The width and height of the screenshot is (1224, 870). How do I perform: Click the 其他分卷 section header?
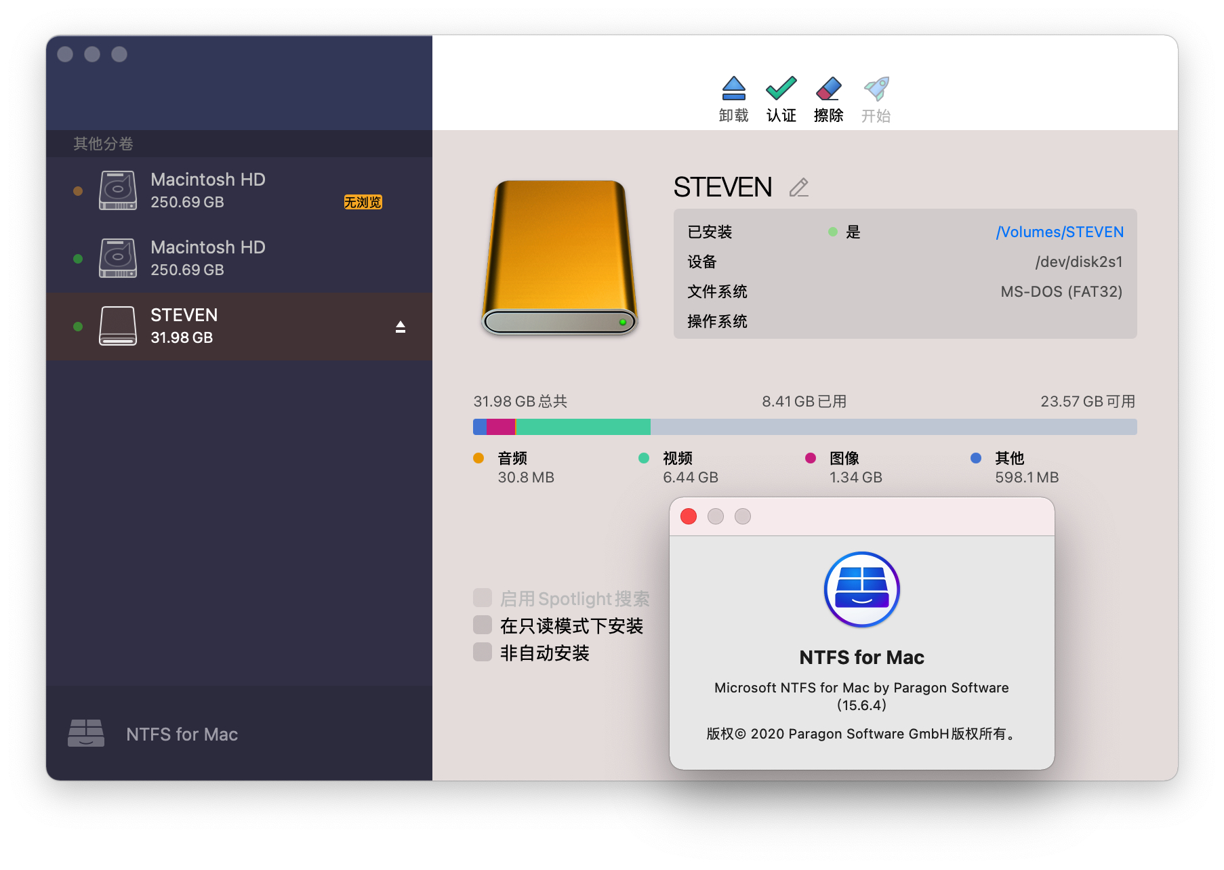pyautogui.click(x=103, y=144)
